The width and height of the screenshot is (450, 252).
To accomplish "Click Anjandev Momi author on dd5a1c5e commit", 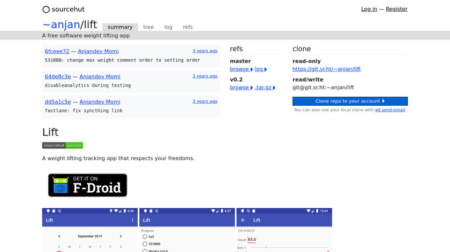I will pyautogui.click(x=100, y=101).
